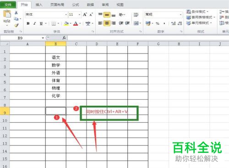The height and width of the screenshot is (168, 229).
Task: Click the Copy icon
Action: 16,19
